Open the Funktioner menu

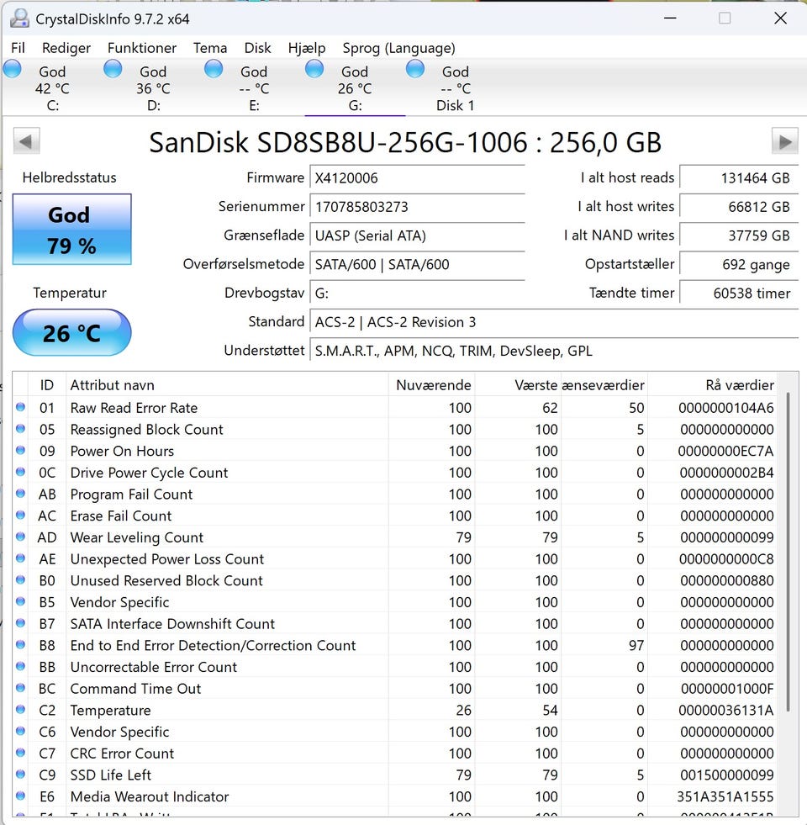click(x=142, y=48)
